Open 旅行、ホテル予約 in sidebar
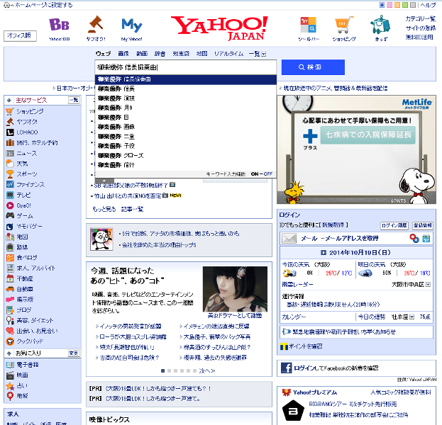The width and height of the screenshot is (442, 425). pos(37,142)
